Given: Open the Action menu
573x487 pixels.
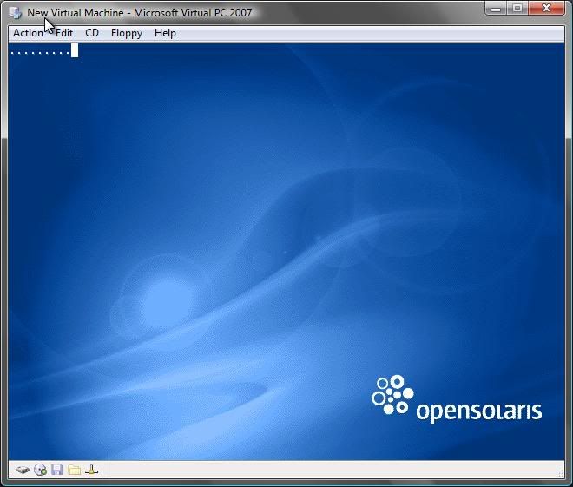Looking at the screenshot, I should (x=28, y=33).
